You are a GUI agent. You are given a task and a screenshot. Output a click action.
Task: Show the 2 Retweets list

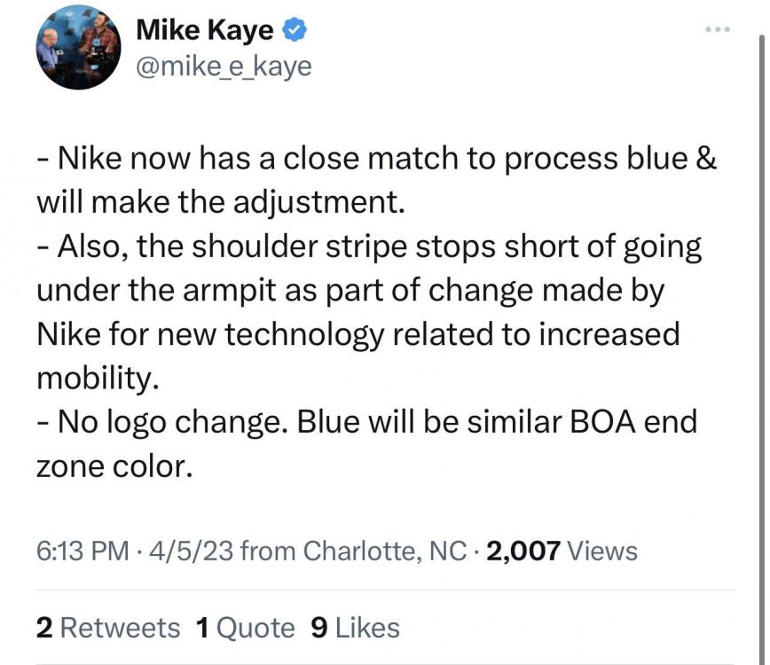[108, 628]
